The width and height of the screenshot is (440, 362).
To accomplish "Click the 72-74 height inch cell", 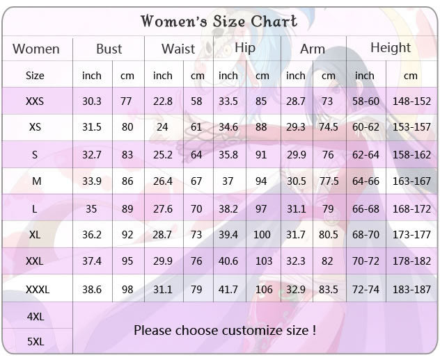I will pyautogui.click(x=366, y=289).
